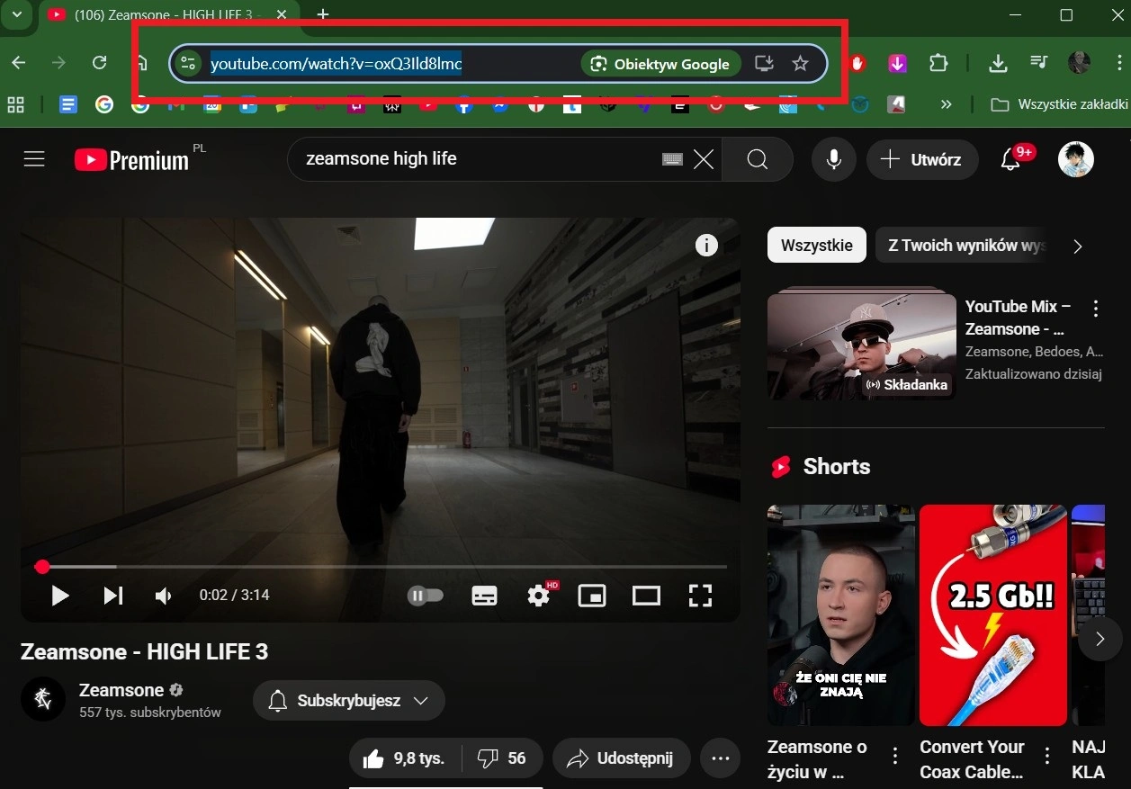Click the Obiektyw Google lens button
The image size is (1131, 789).
(x=661, y=64)
